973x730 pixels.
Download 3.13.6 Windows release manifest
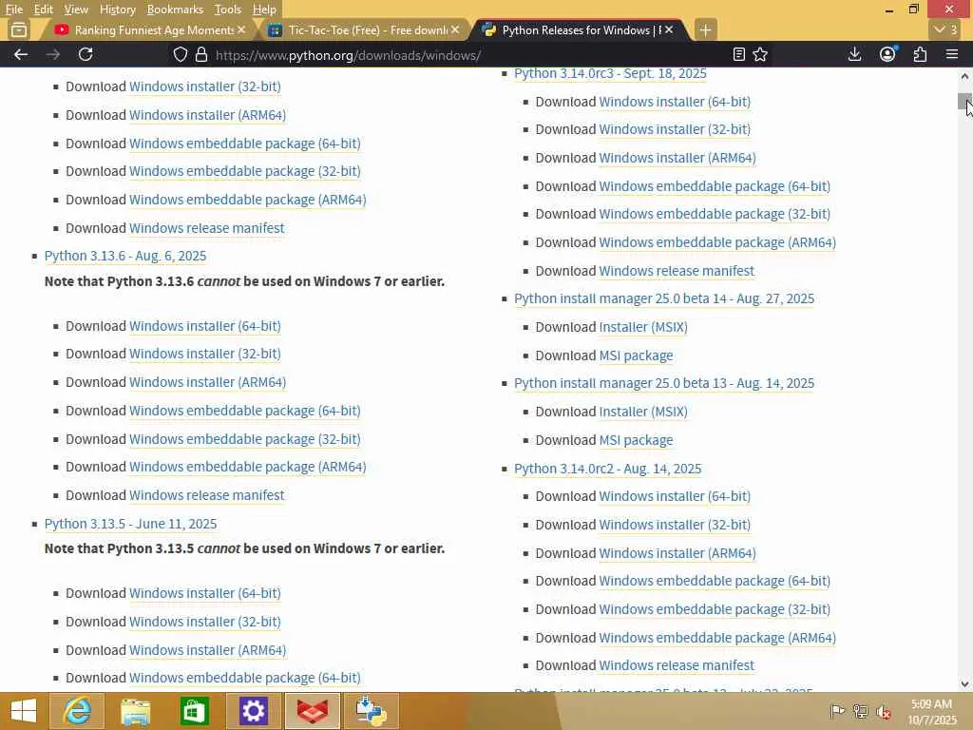pos(206,495)
